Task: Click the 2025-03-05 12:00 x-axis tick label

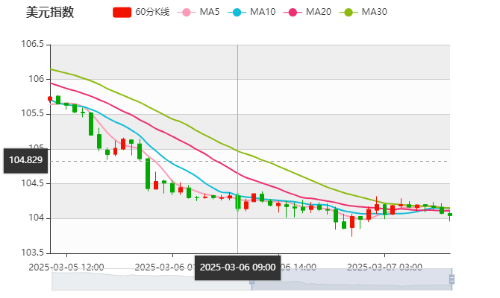Action: [x=66, y=266]
